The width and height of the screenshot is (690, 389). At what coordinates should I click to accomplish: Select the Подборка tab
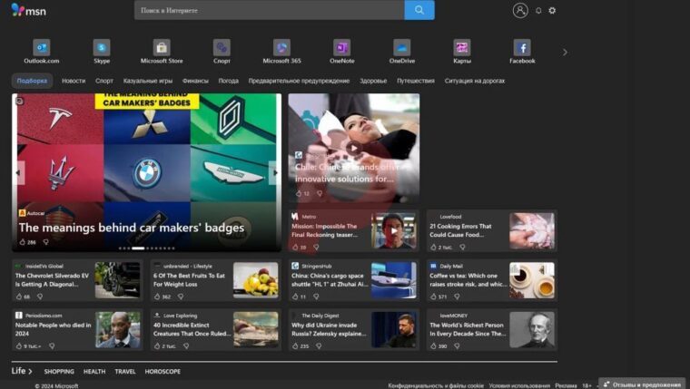(32, 81)
